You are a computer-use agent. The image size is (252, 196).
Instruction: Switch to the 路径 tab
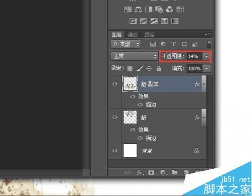tap(149, 35)
